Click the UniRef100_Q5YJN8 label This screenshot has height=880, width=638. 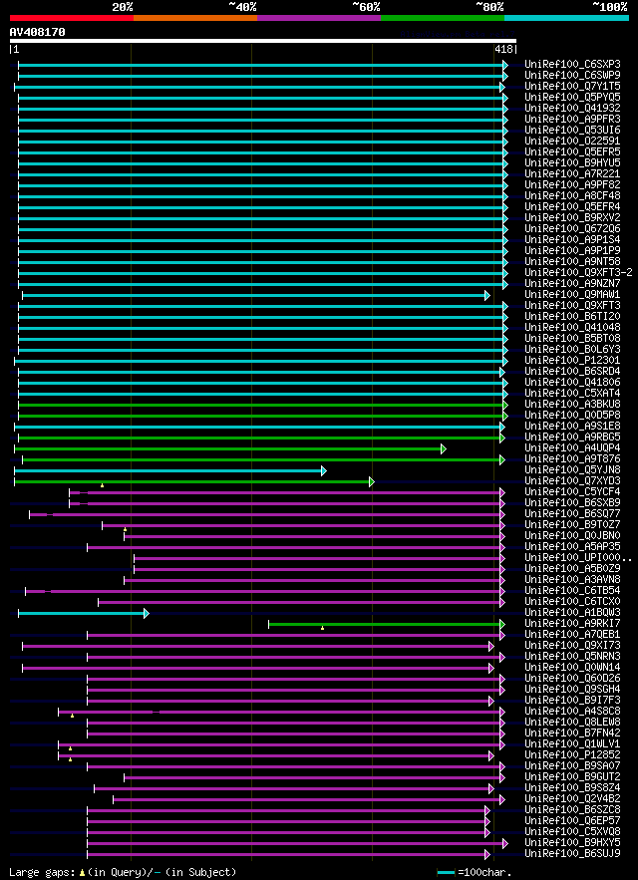572,469
